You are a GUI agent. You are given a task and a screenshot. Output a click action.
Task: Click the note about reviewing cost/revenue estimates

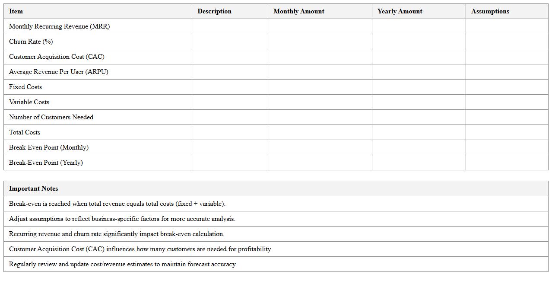(x=123, y=264)
